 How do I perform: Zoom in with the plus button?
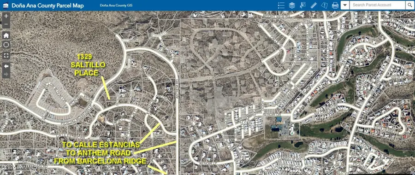click(x=6, y=16)
